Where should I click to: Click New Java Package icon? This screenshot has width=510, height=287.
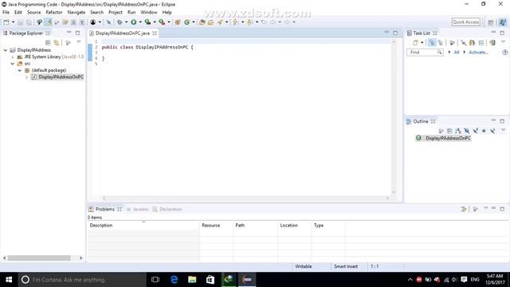[x=178, y=22]
